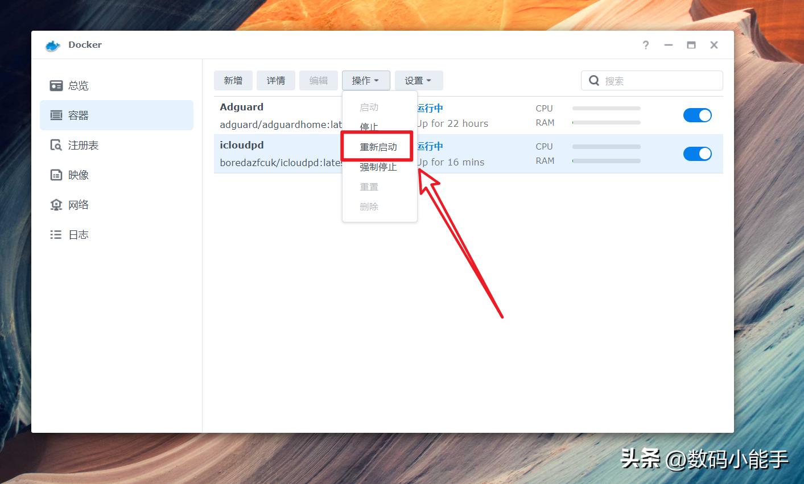This screenshot has width=804, height=484.
Task: Open the 操作 (Action) dropdown
Action: (366, 80)
